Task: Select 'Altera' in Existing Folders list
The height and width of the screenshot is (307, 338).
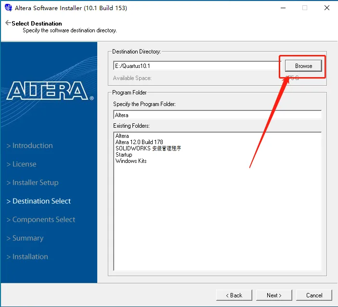Action: point(122,136)
